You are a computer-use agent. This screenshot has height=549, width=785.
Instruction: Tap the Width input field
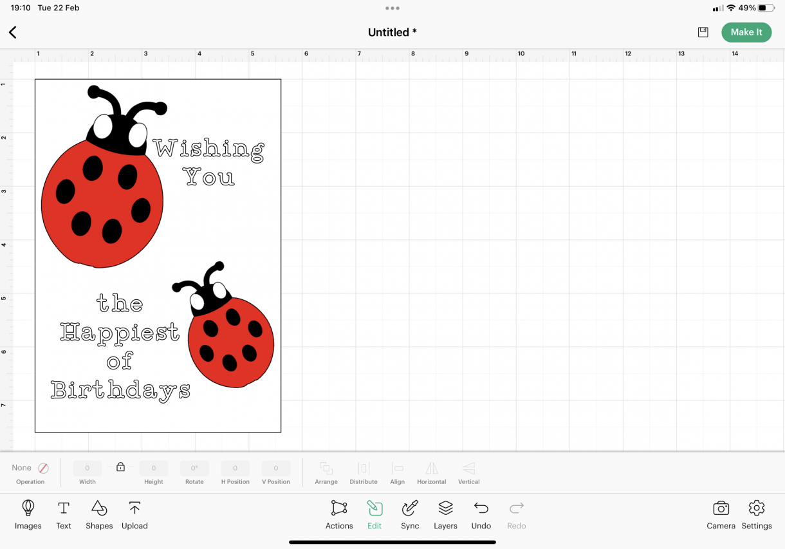[88, 468]
